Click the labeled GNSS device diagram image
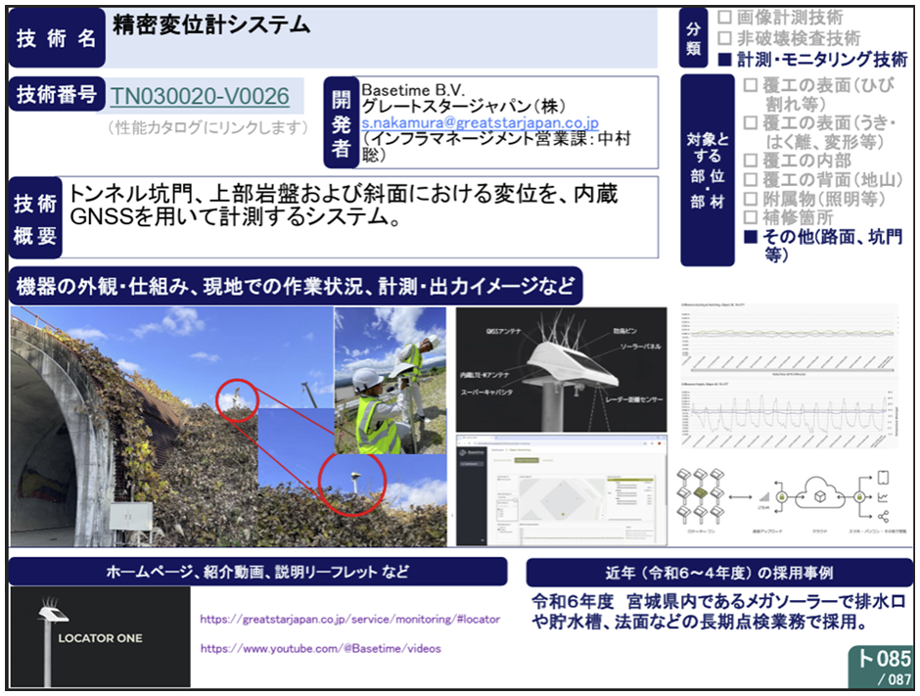This screenshot has height=696, width=920. 561,370
